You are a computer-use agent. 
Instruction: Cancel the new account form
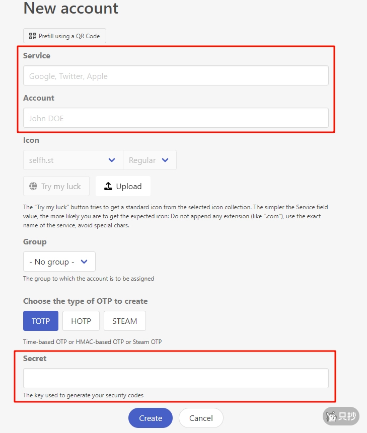click(x=201, y=418)
